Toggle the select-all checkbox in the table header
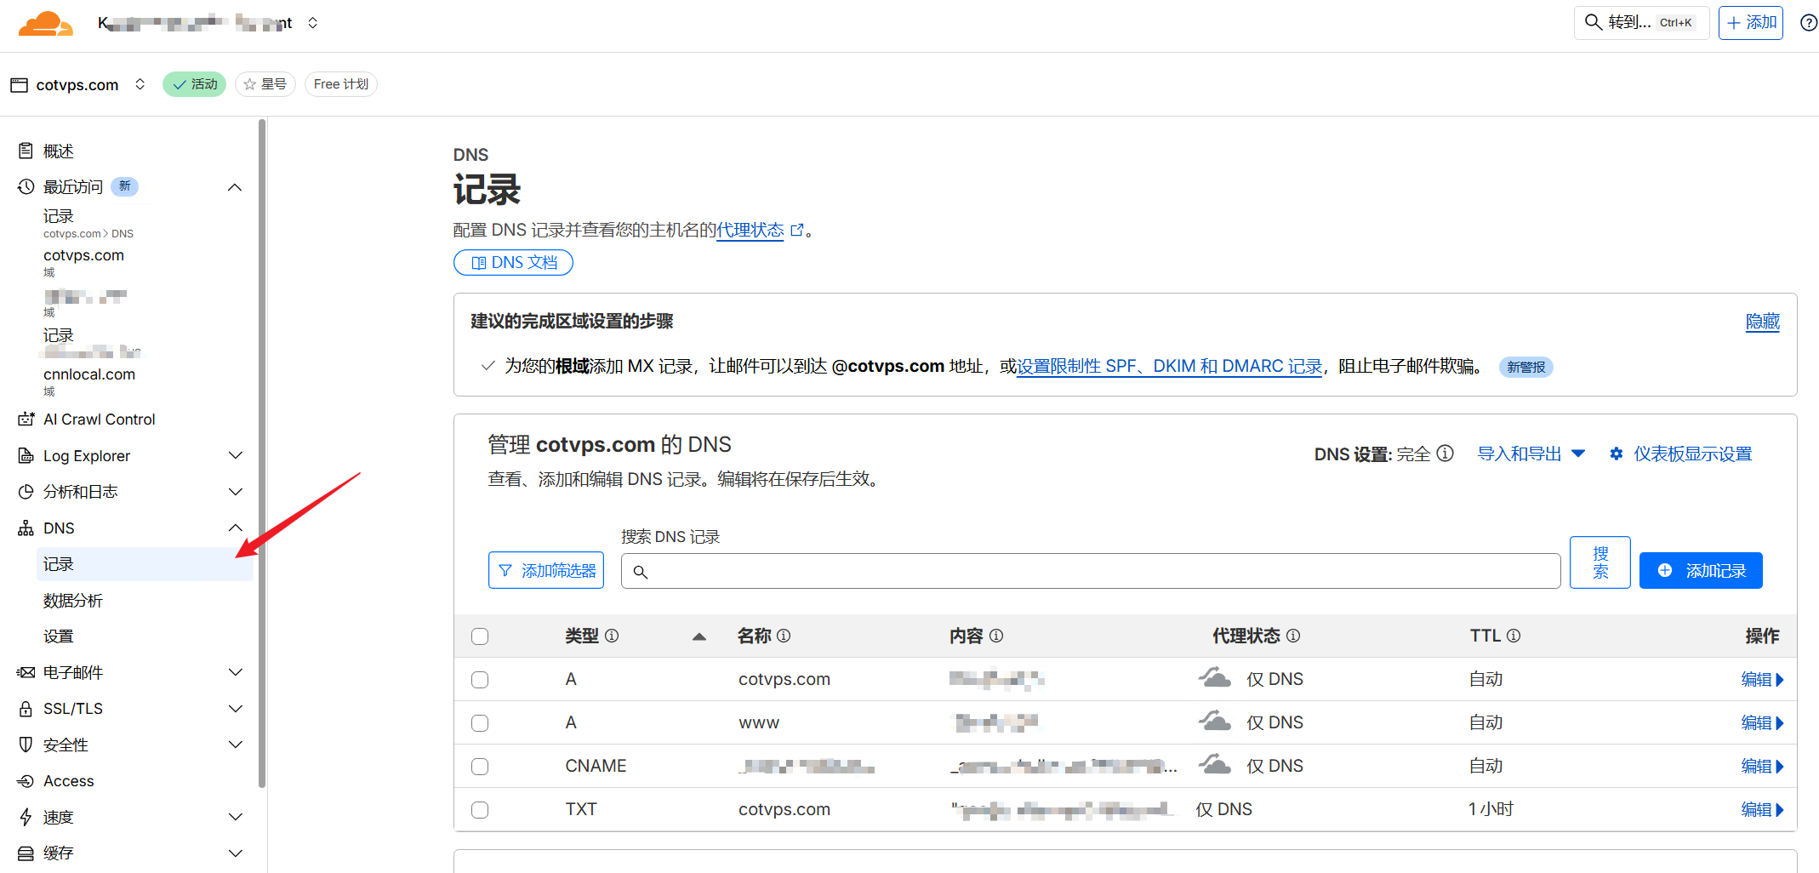This screenshot has width=1819, height=873. (480, 636)
